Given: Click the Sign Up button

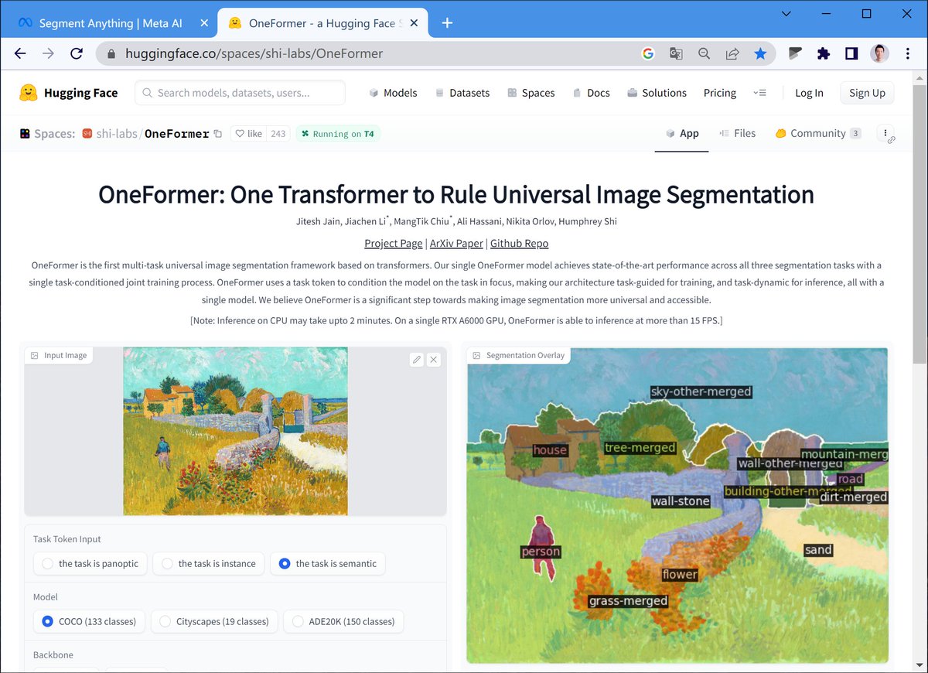Looking at the screenshot, I should 867,93.
